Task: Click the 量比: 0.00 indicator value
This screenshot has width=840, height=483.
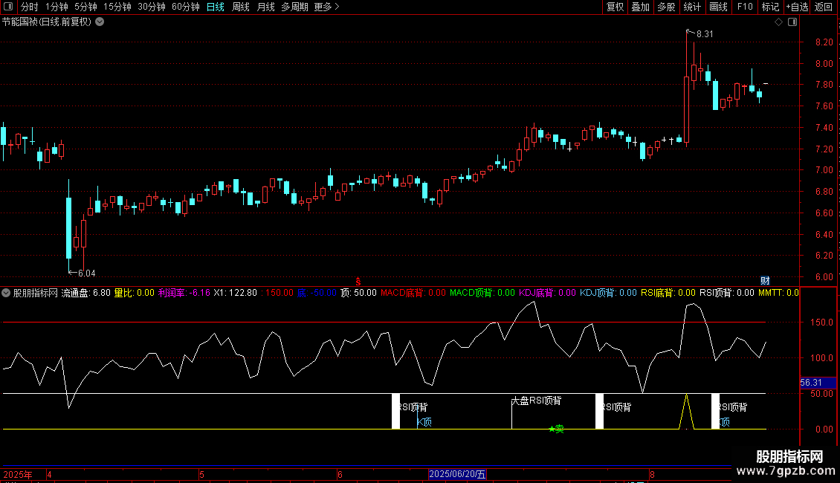Action: pyautogui.click(x=135, y=293)
